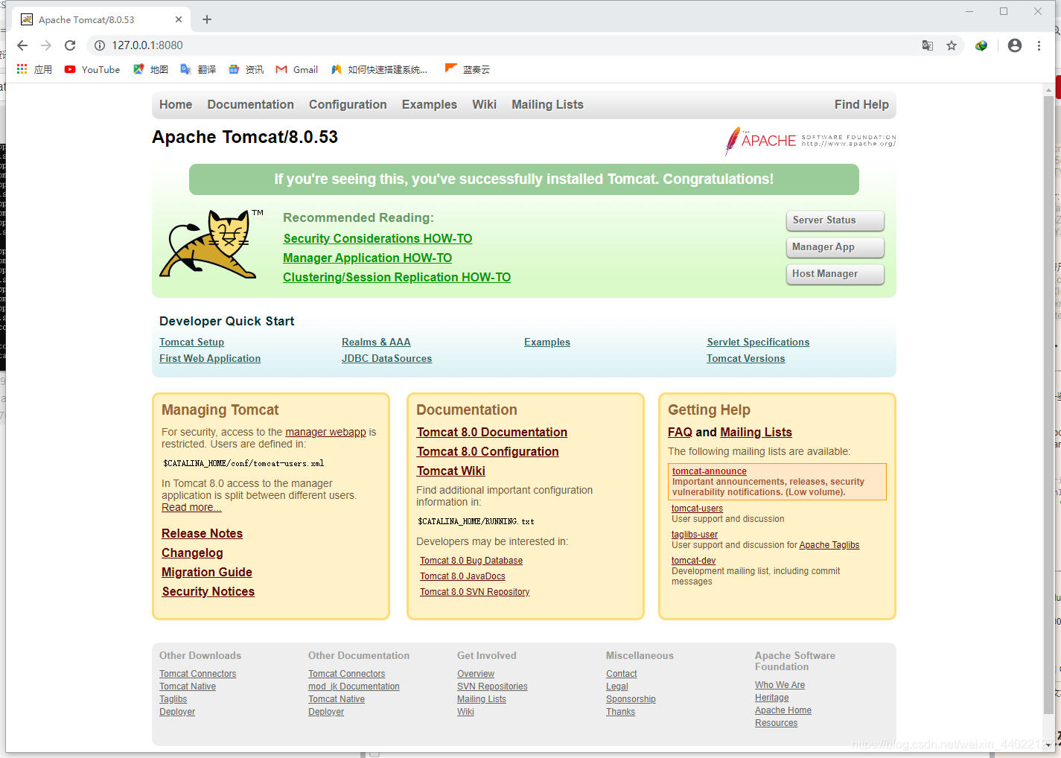Open Tomcat 8.0 SVN Repository link

(x=475, y=592)
